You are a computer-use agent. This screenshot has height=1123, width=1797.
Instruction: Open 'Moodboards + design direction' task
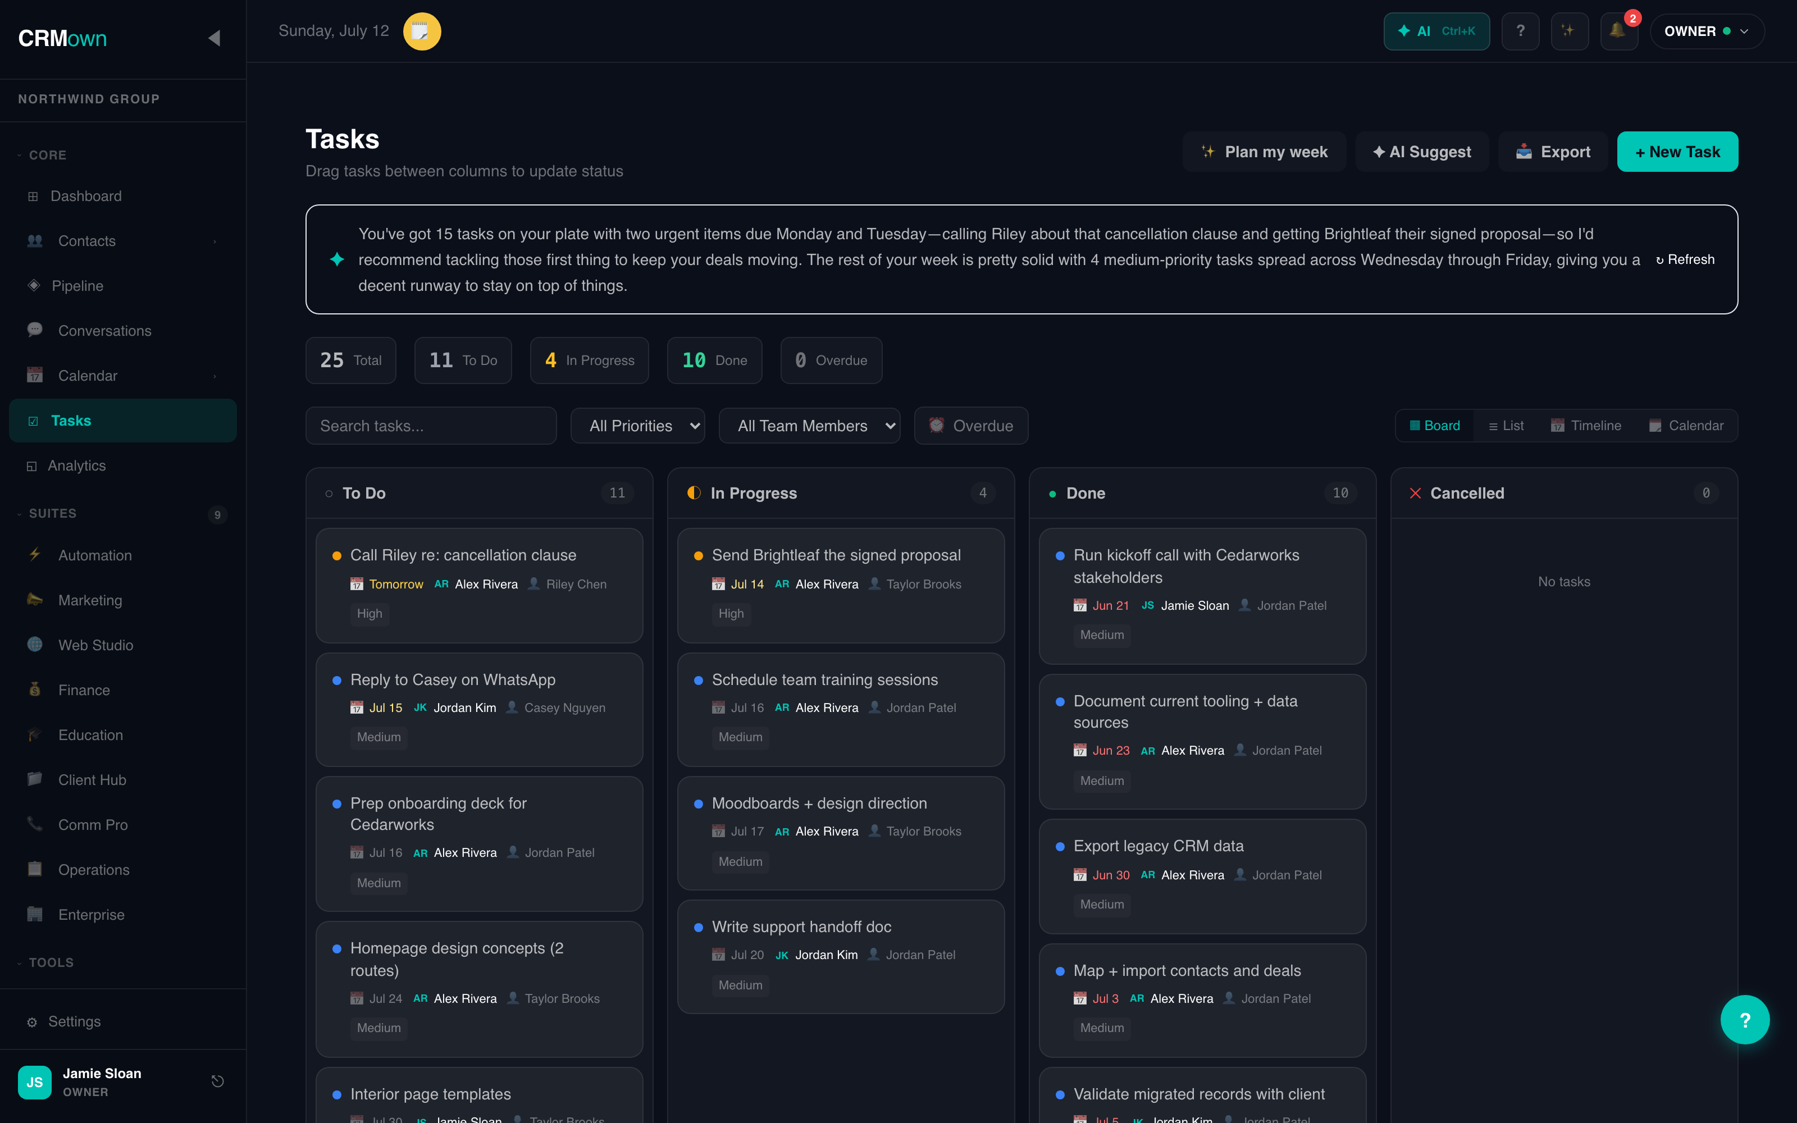click(841, 833)
